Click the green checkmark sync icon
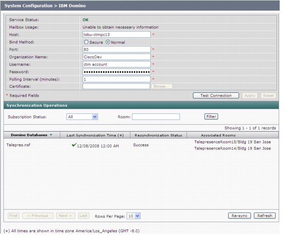Viewport: 290px width, 241px height. pyautogui.click(x=74, y=145)
